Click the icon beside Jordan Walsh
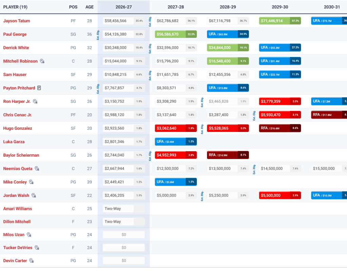 tap(34, 196)
